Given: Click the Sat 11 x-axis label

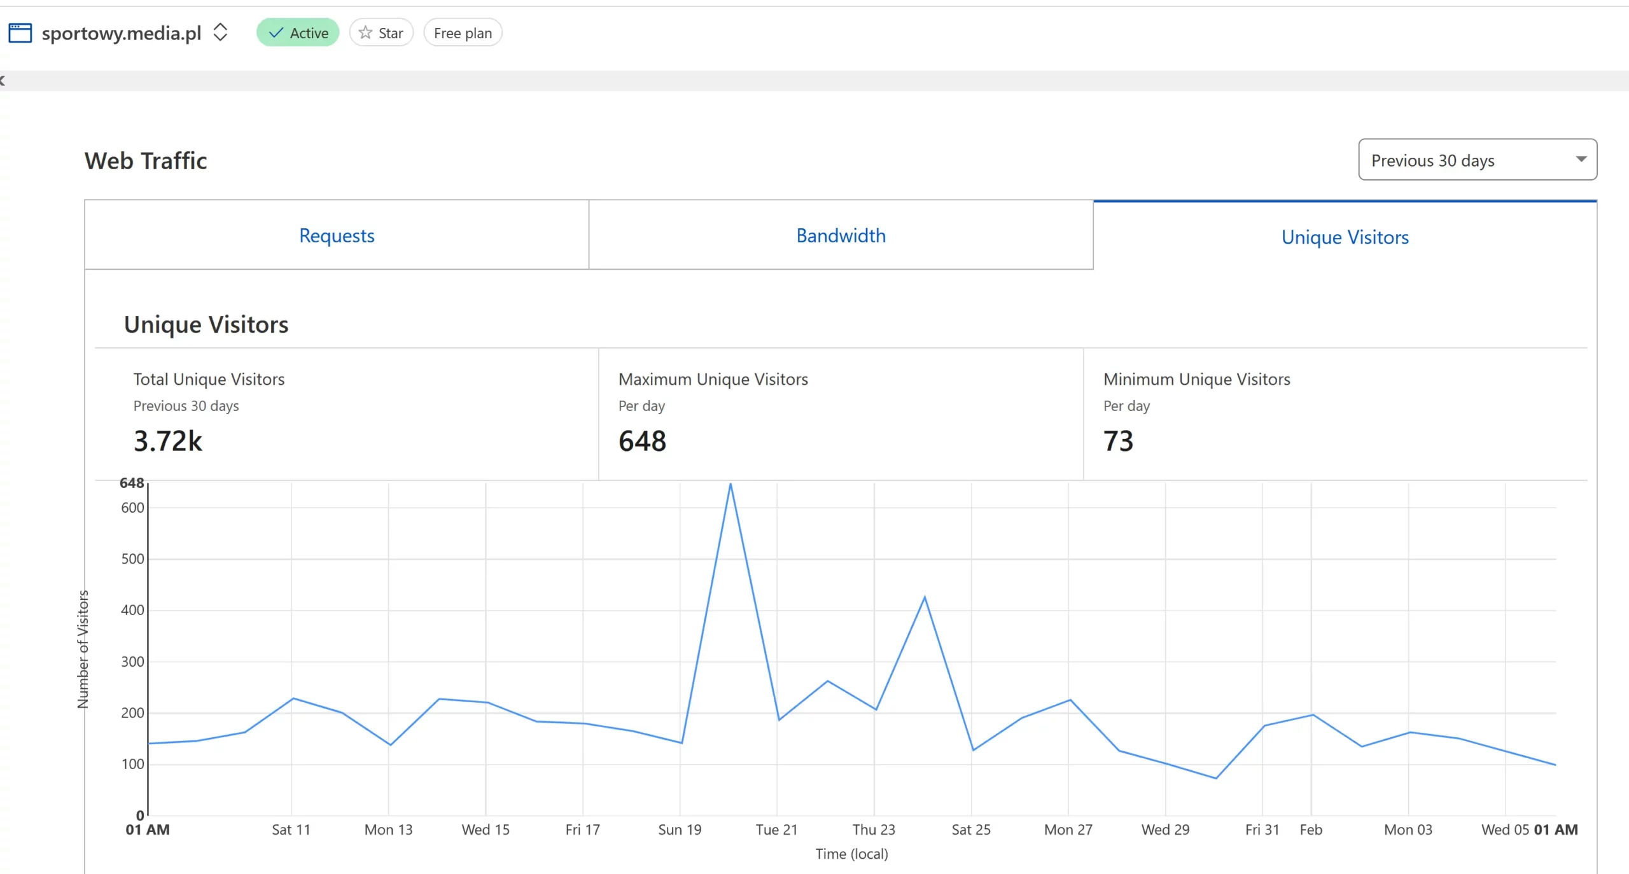Looking at the screenshot, I should (291, 829).
